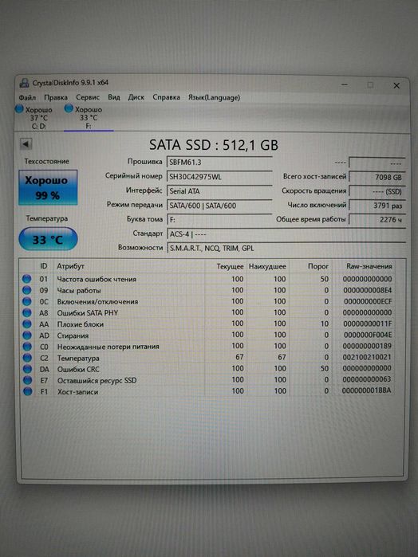Open the Диск menu
The height and width of the screenshot is (557, 418).
tap(136, 97)
